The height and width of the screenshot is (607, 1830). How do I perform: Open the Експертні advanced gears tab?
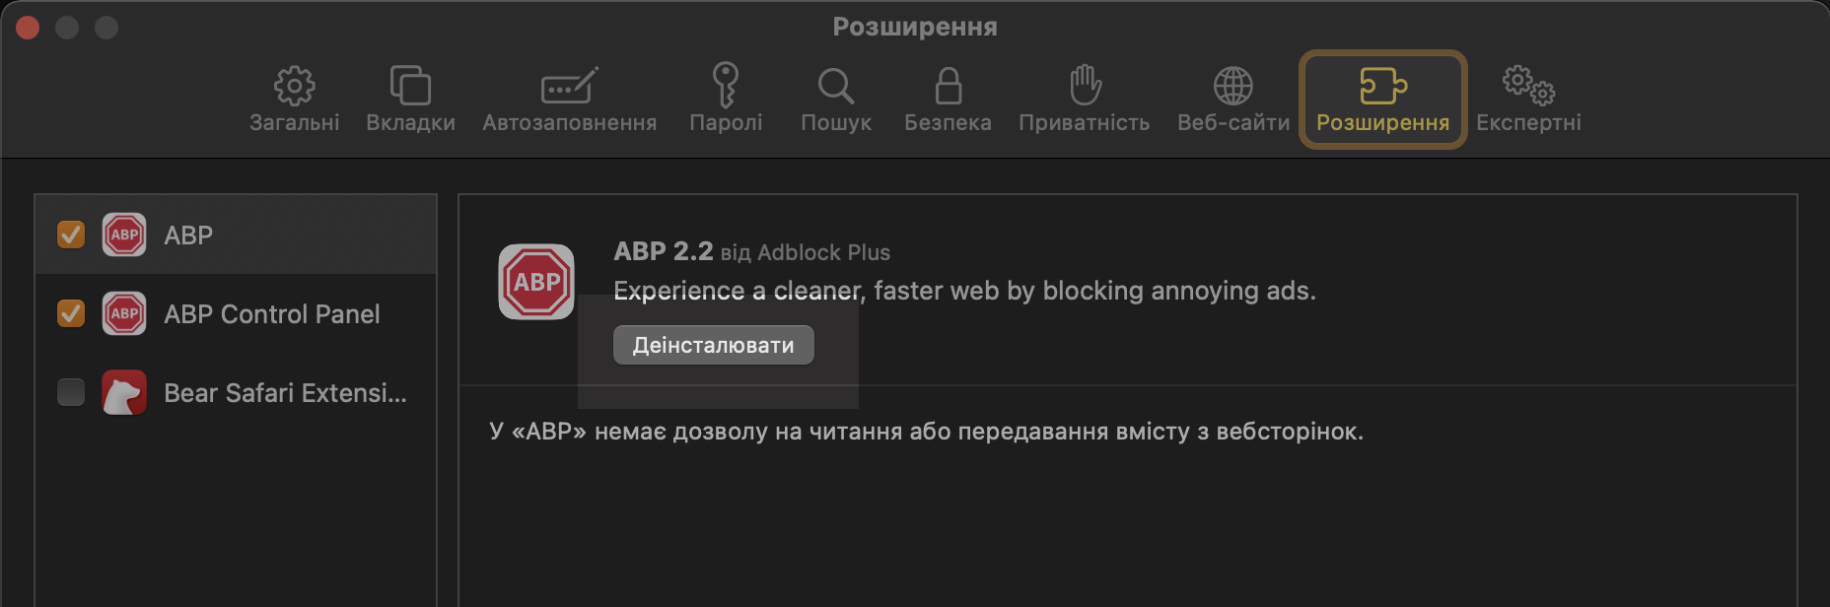tap(1528, 100)
